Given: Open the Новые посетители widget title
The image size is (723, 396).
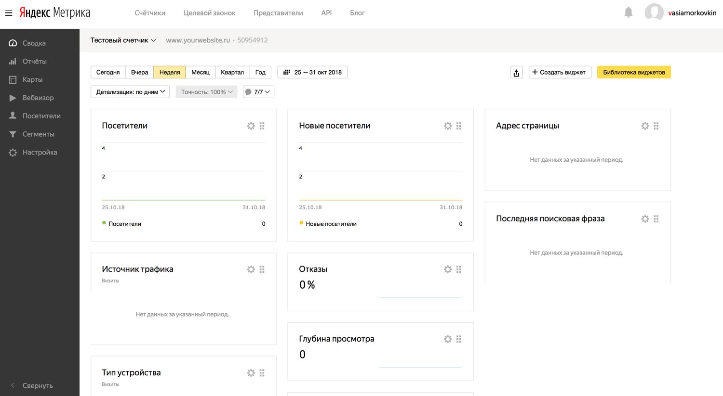Looking at the screenshot, I should click(x=335, y=126).
